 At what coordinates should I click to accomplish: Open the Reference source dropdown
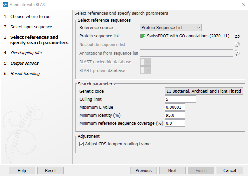point(171,27)
